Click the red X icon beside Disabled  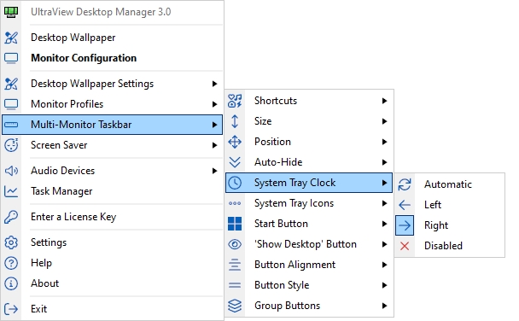[405, 246]
